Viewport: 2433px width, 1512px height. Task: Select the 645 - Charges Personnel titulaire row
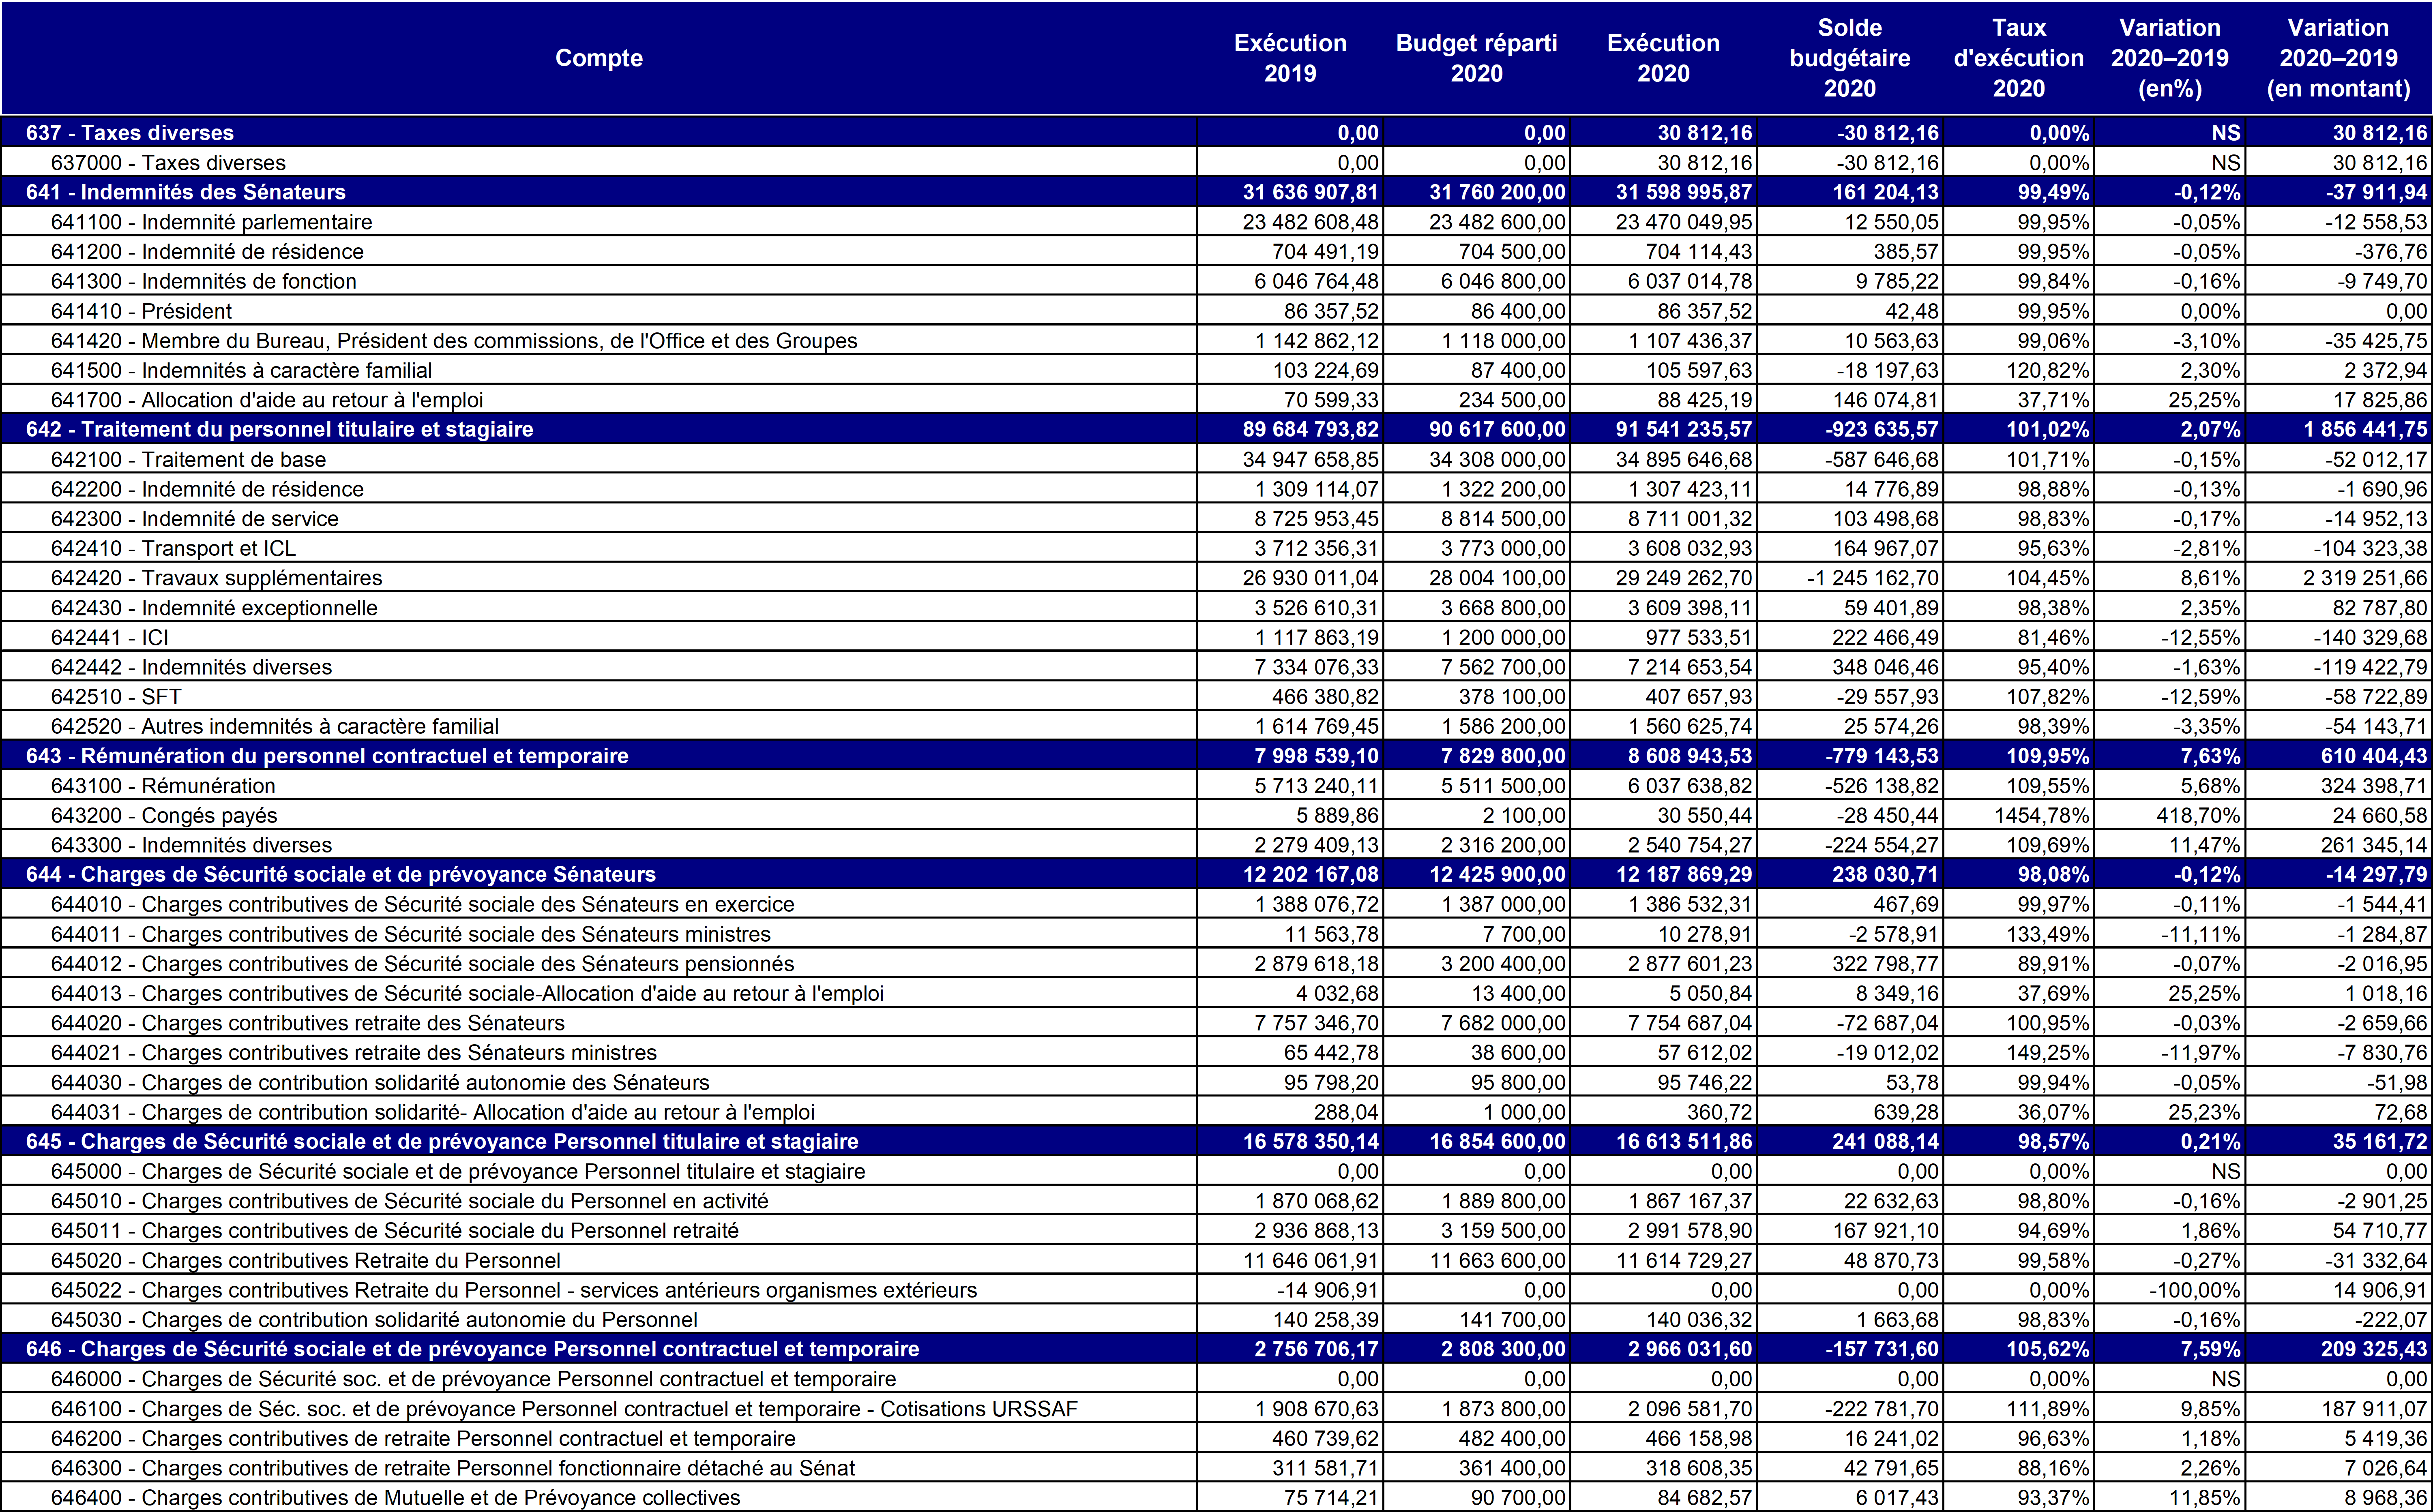[x=442, y=1141]
